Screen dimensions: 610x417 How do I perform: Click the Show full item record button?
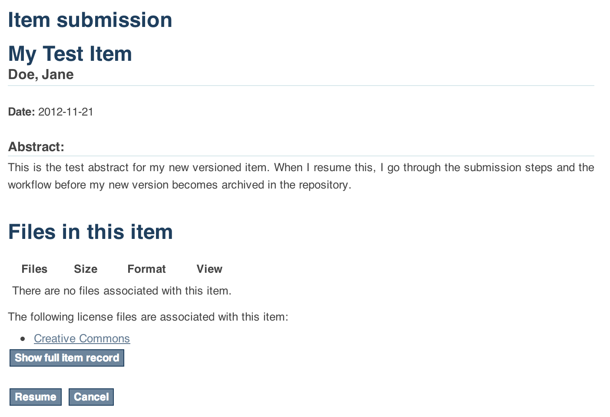click(67, 358)
